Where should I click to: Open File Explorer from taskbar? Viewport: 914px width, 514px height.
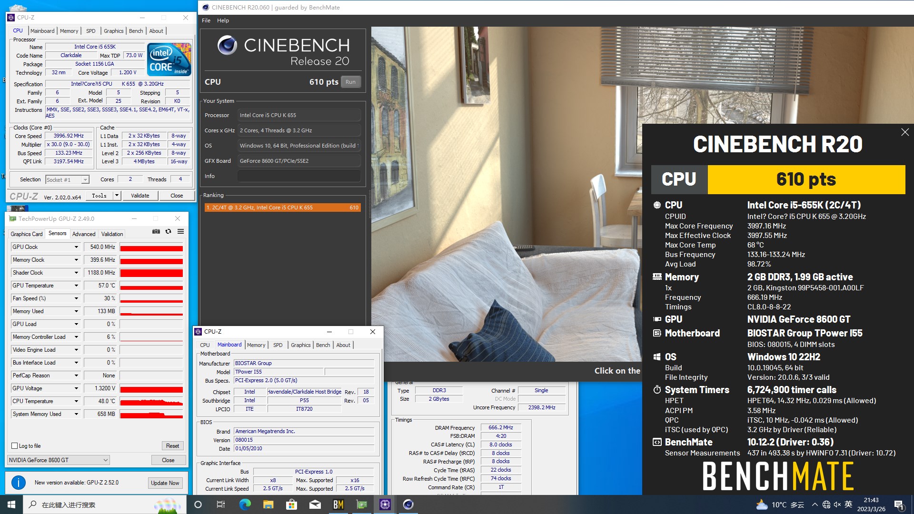(x=268, y=504)
